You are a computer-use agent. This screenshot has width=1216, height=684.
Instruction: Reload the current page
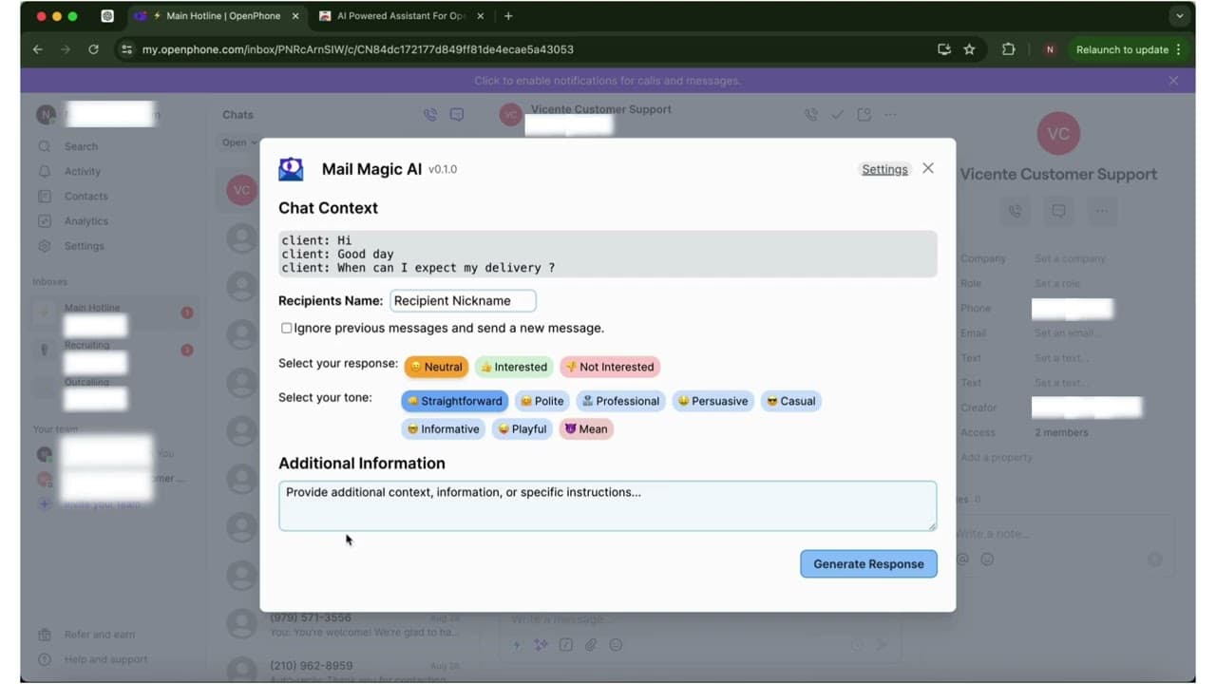tap(93, 49)
